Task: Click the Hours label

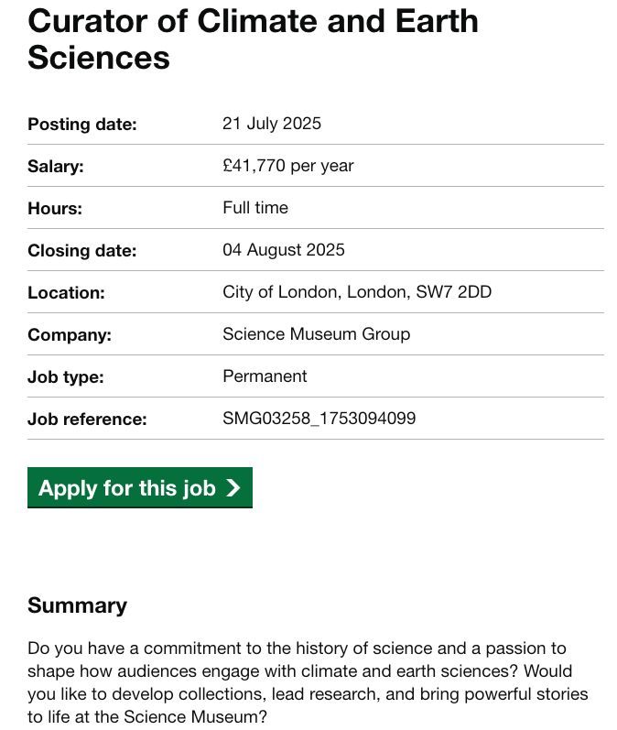Action: click(x=55, y=208)
